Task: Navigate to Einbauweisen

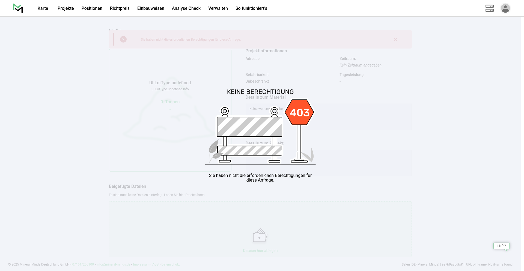Action: pos(151,8)
